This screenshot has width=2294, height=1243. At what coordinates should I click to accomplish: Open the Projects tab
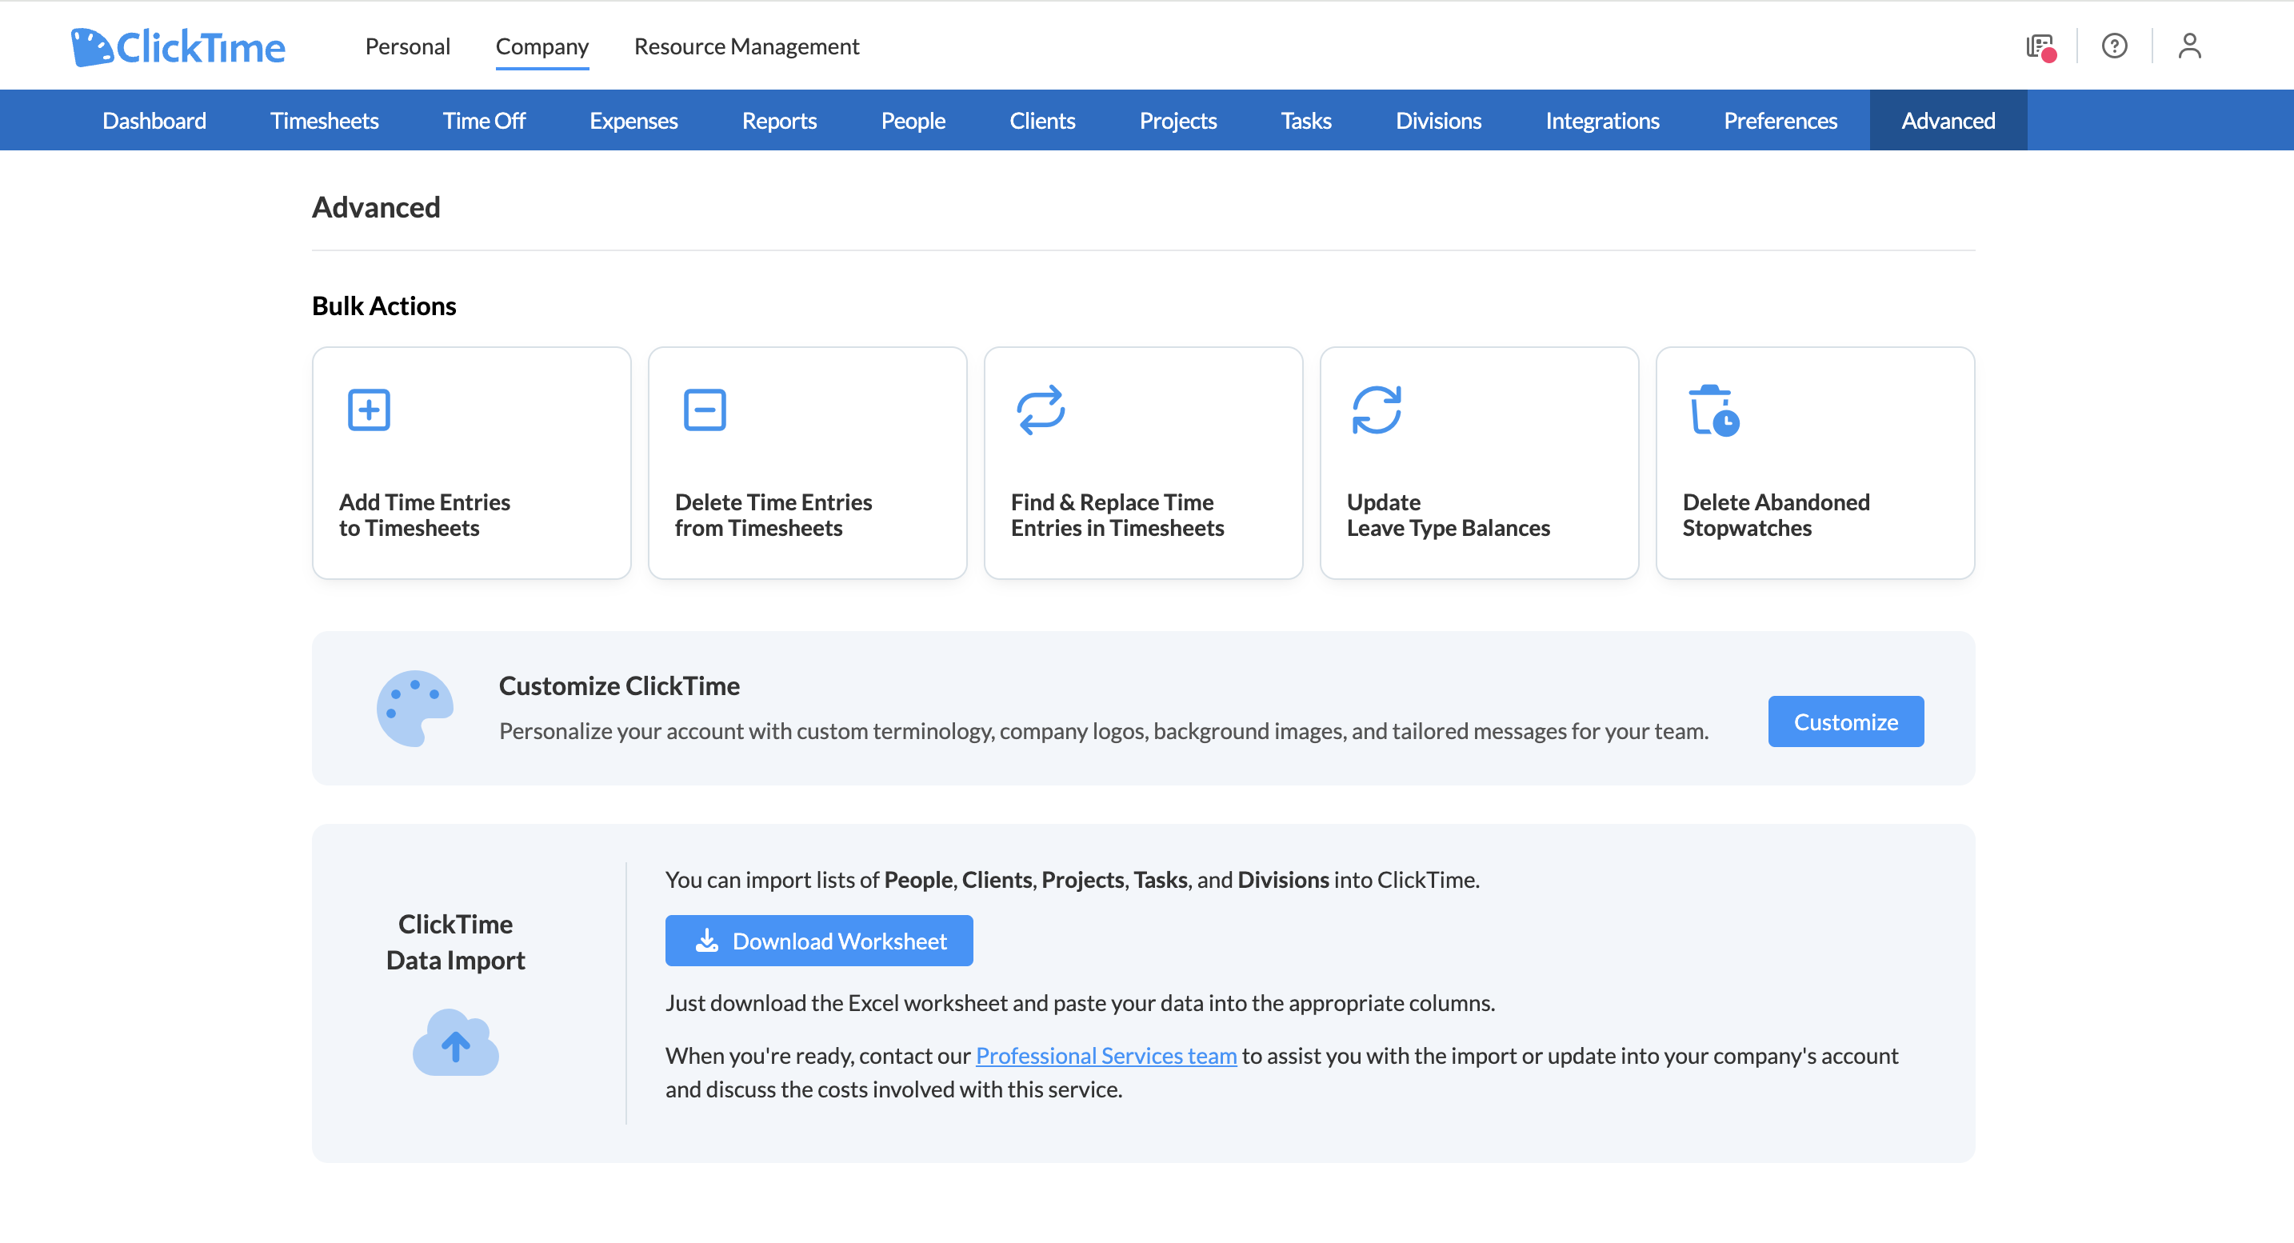1178,120
